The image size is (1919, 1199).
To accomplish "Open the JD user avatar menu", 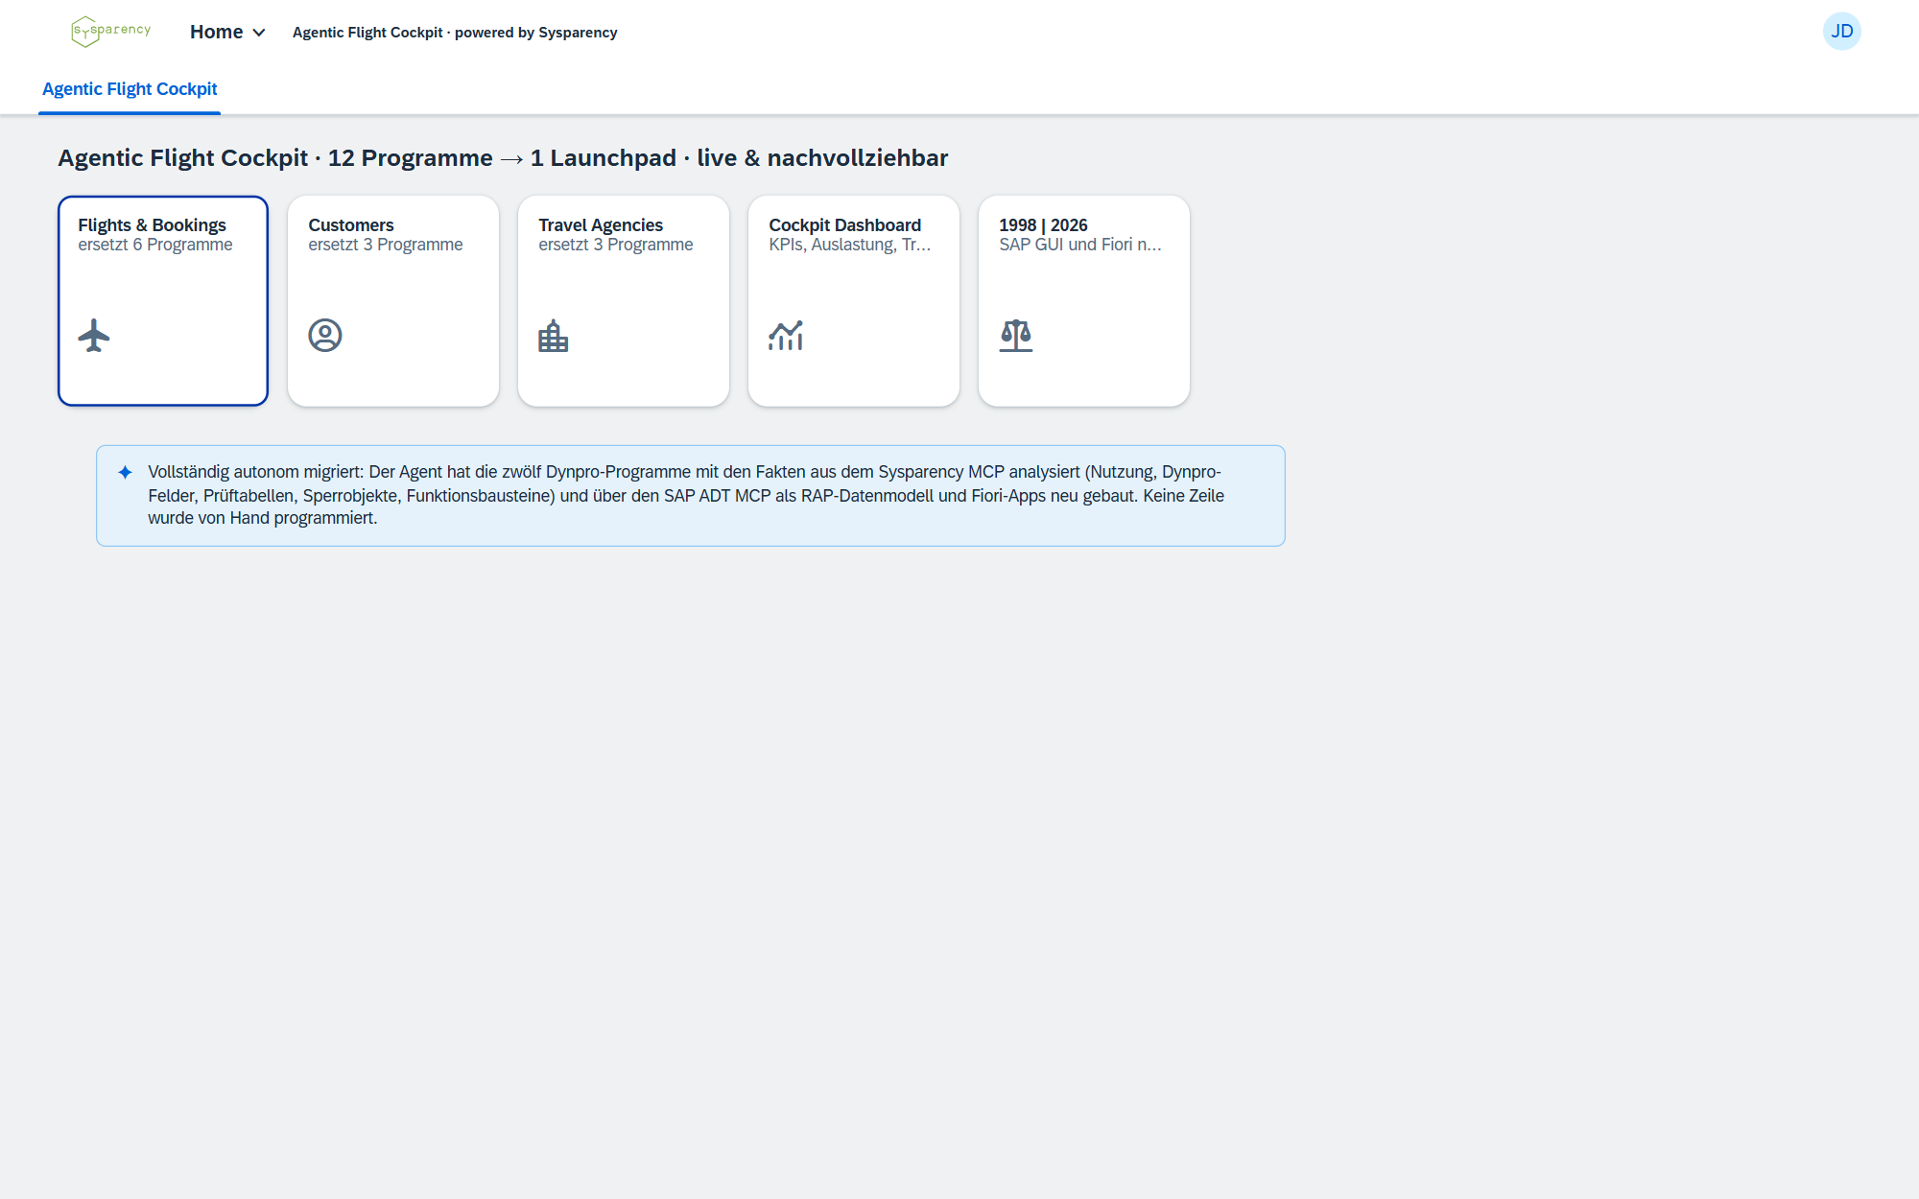I will [1841, 32].
